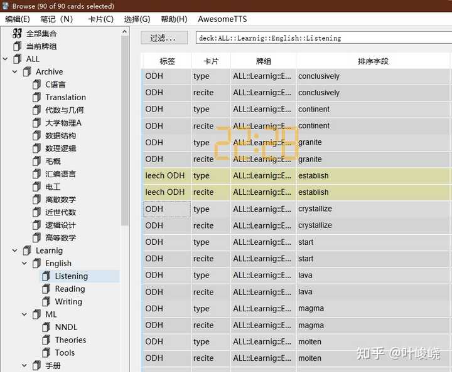
Task: Select the 'conclusively' type card row
Action: click(x=296, y=76)
